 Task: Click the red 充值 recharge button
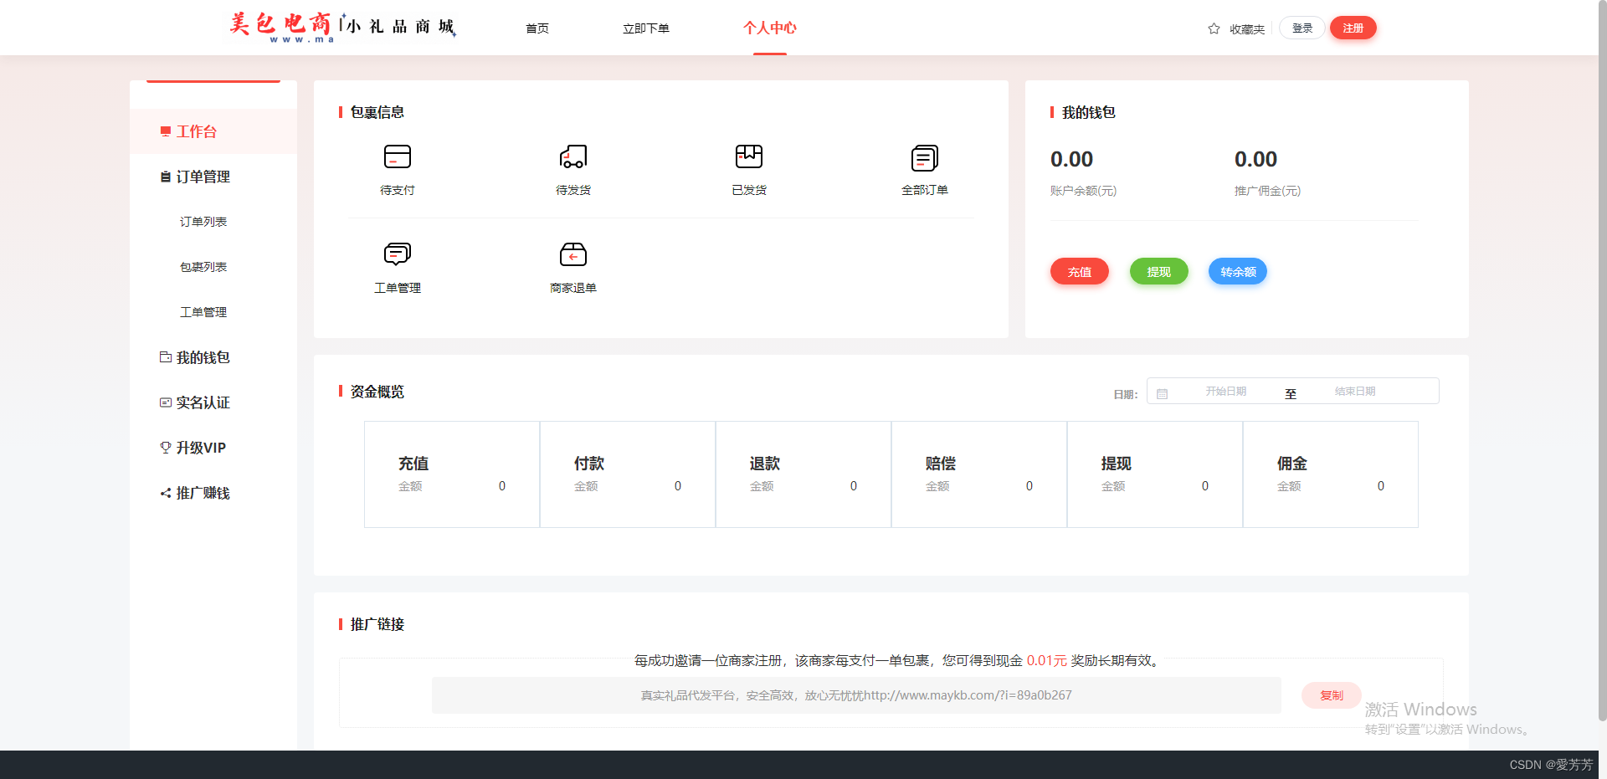pos(1080,272)
